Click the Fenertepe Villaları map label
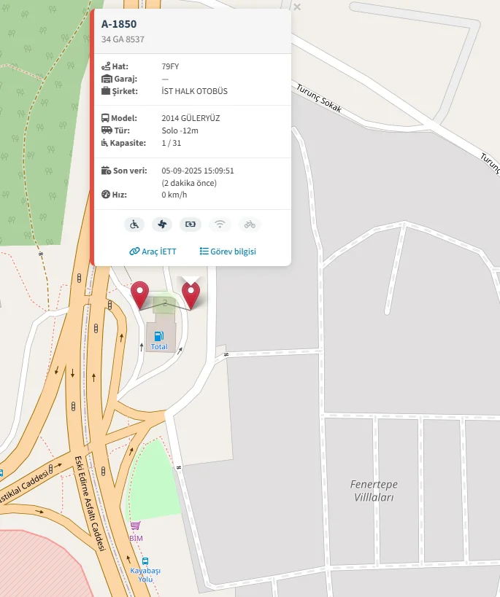Screen dimensions: 500x597 click(374, 491)
